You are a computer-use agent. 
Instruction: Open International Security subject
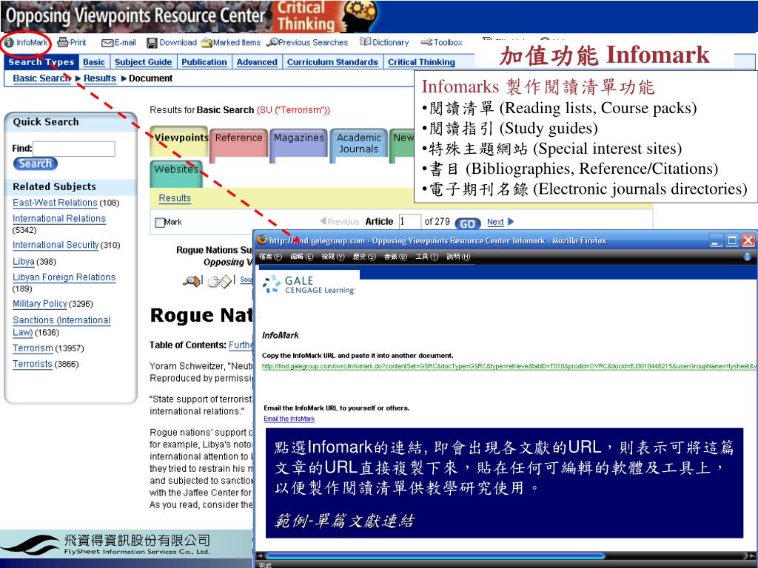click(x=56, y=245)
